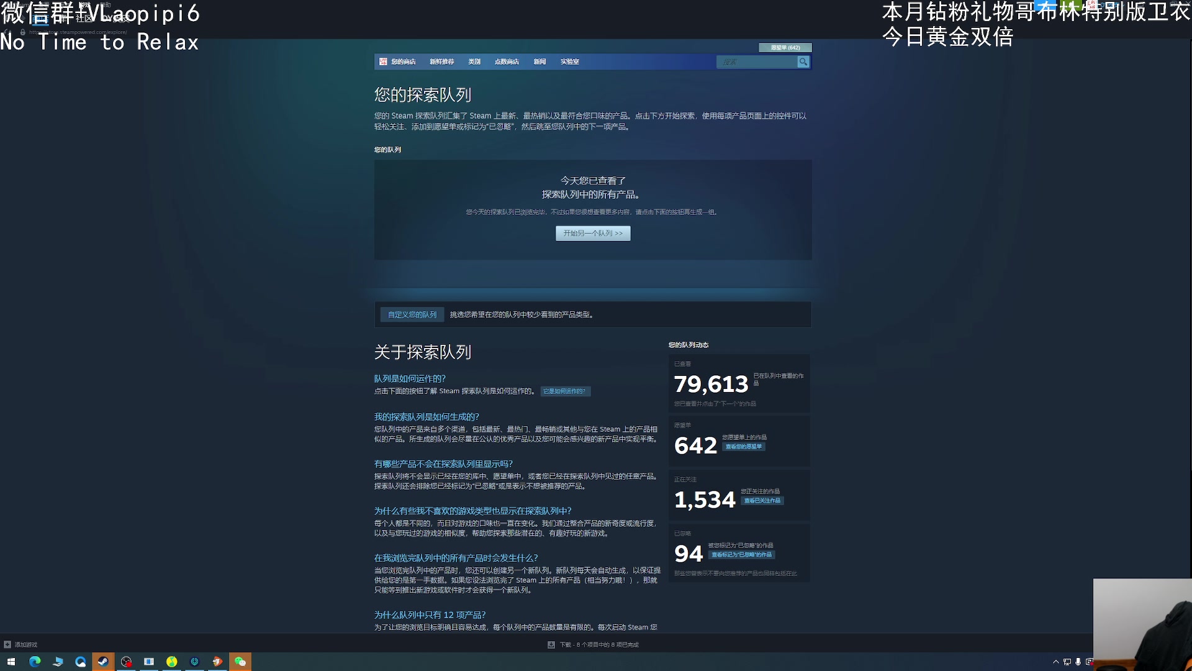Screen dimensions: 1192x671
Task: Click the 642 wishlist count
Action: click(695, 445)
